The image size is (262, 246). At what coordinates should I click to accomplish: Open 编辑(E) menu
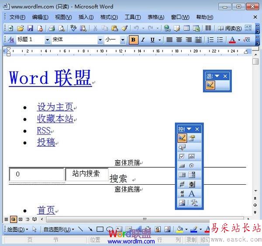[x=40, y=17]
